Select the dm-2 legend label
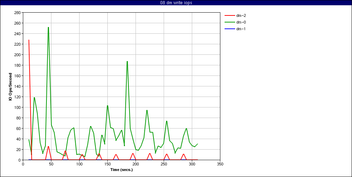The image size is (352, 177). (x=241, y=15)
